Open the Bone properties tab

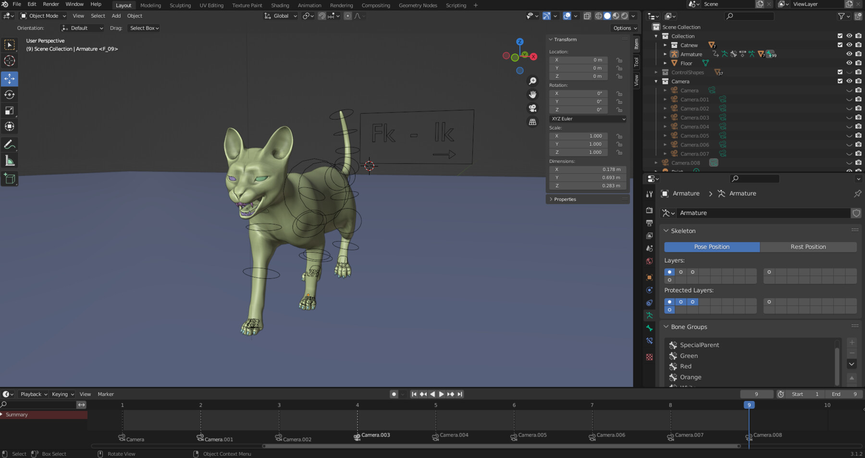[x=649, y=328]
